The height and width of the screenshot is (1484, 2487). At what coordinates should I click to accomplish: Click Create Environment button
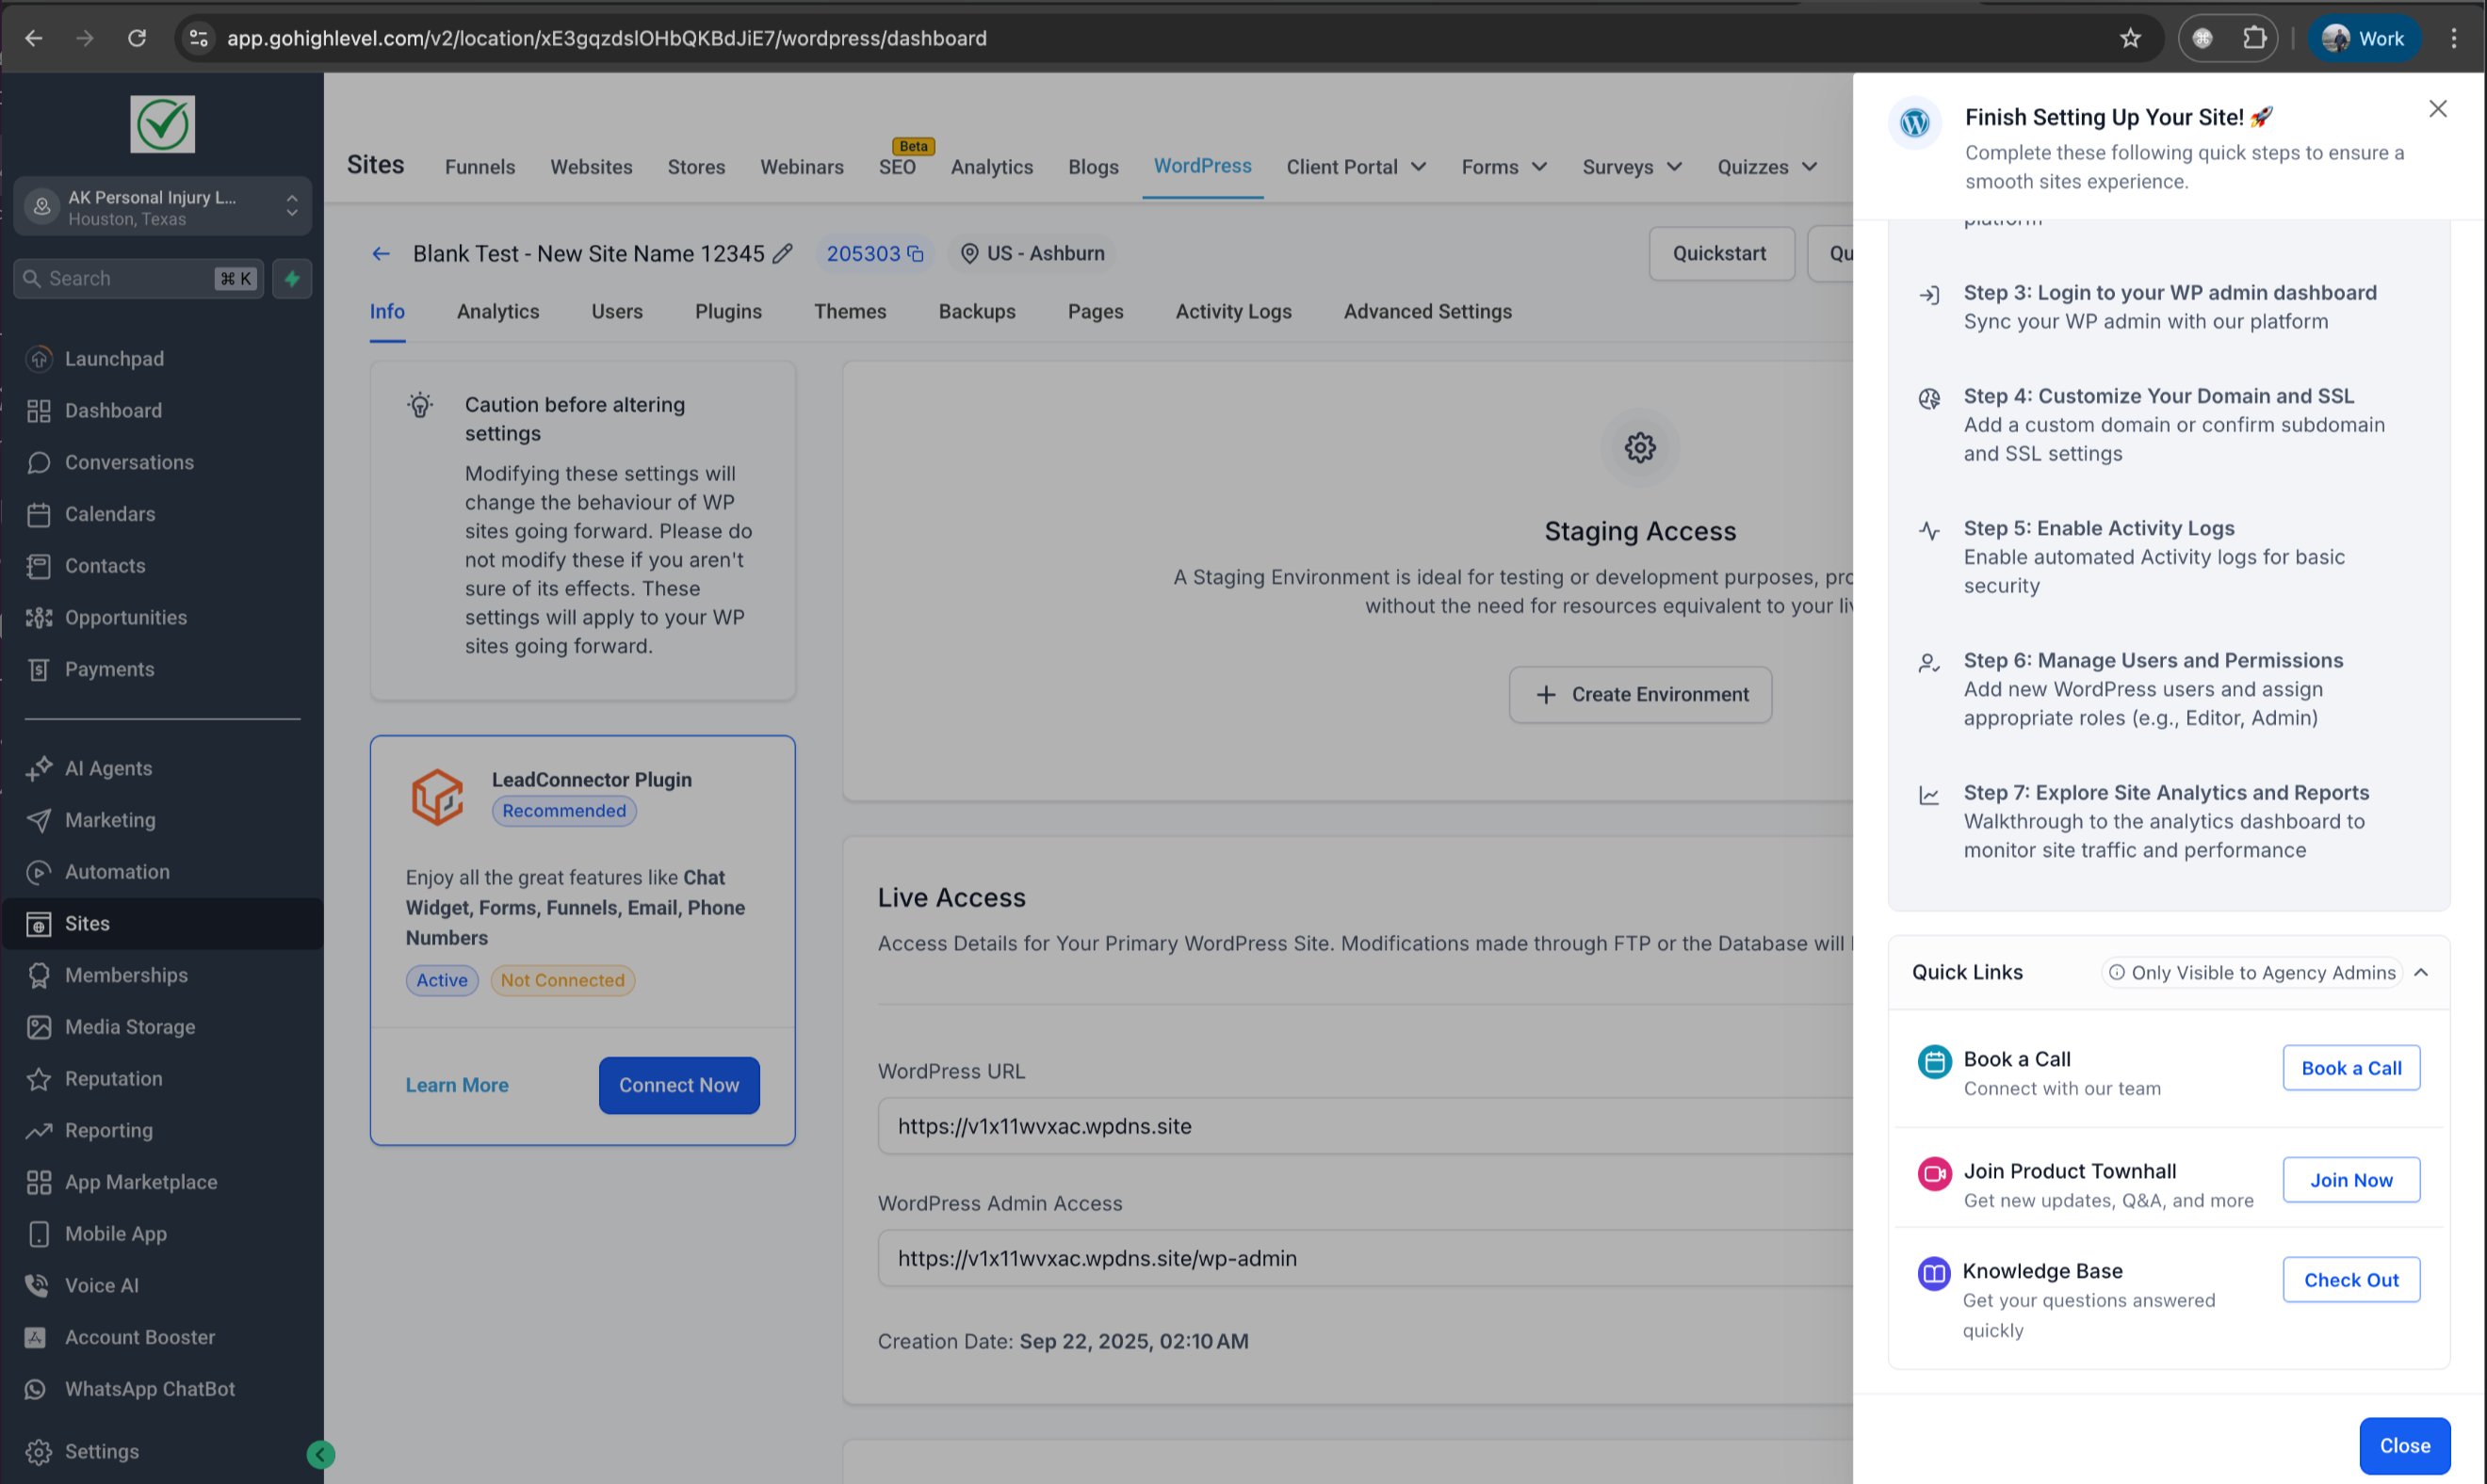[x=1640, y=694]
